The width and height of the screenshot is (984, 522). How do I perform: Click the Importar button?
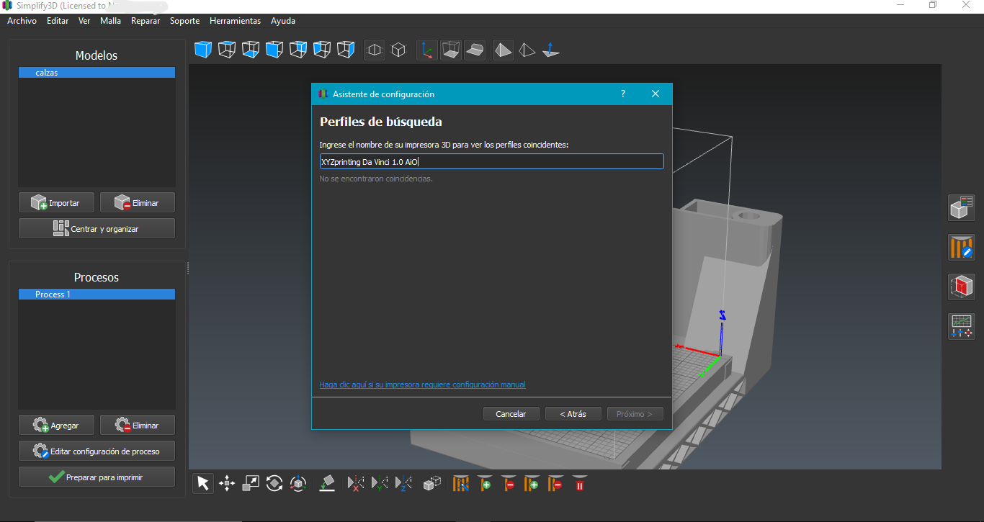tap(58, 202)
